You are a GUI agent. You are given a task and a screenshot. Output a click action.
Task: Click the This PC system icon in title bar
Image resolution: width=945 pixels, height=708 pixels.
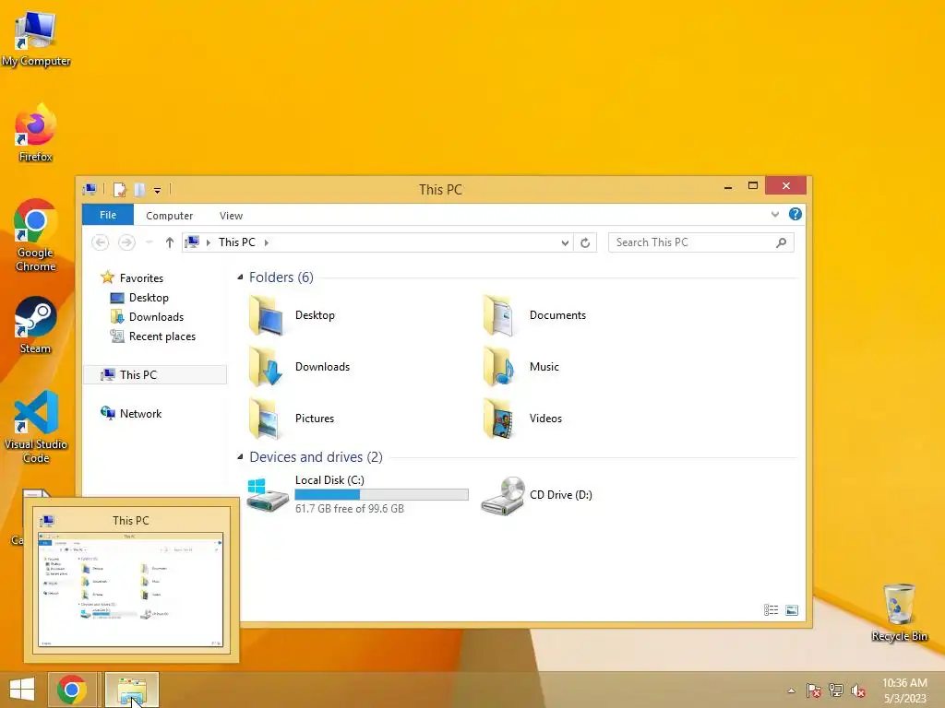(90, 190)
